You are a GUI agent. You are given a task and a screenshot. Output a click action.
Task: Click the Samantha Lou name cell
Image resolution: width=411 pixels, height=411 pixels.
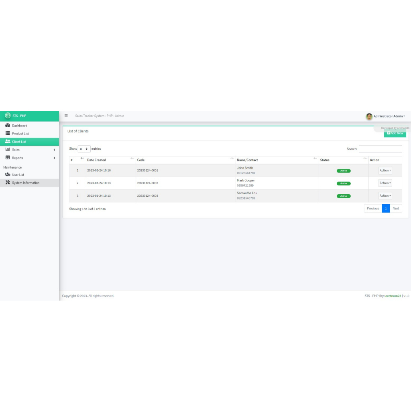pos(247,193)
